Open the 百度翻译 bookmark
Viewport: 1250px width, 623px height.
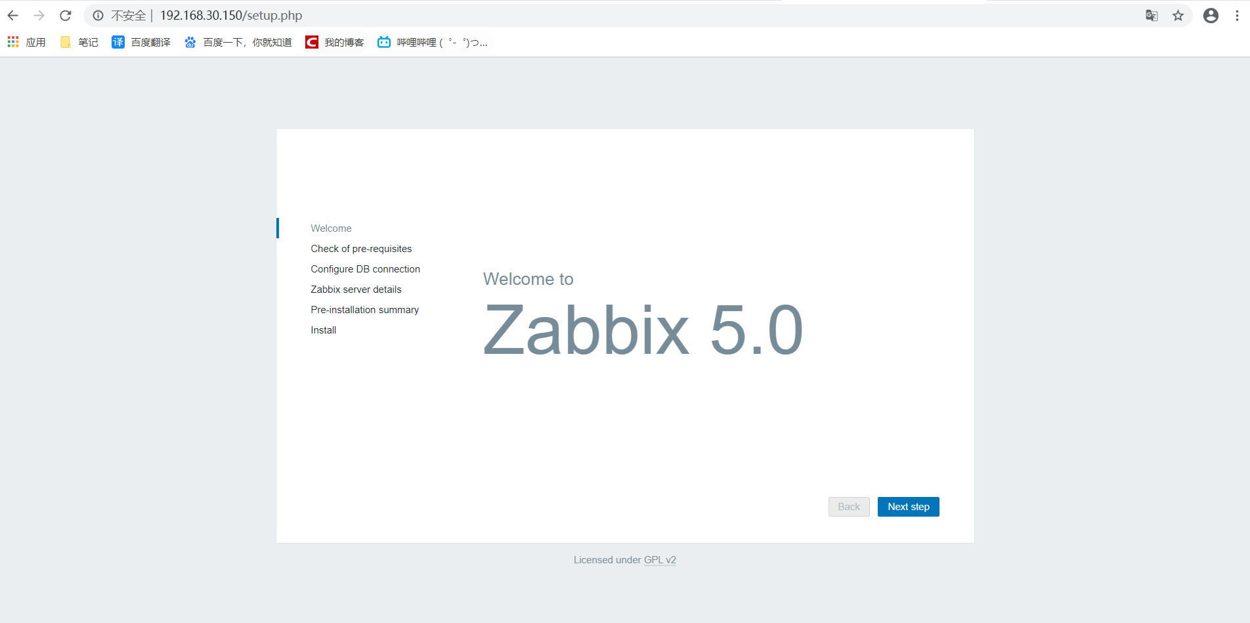pyautogui.click(x=141, y=42)
